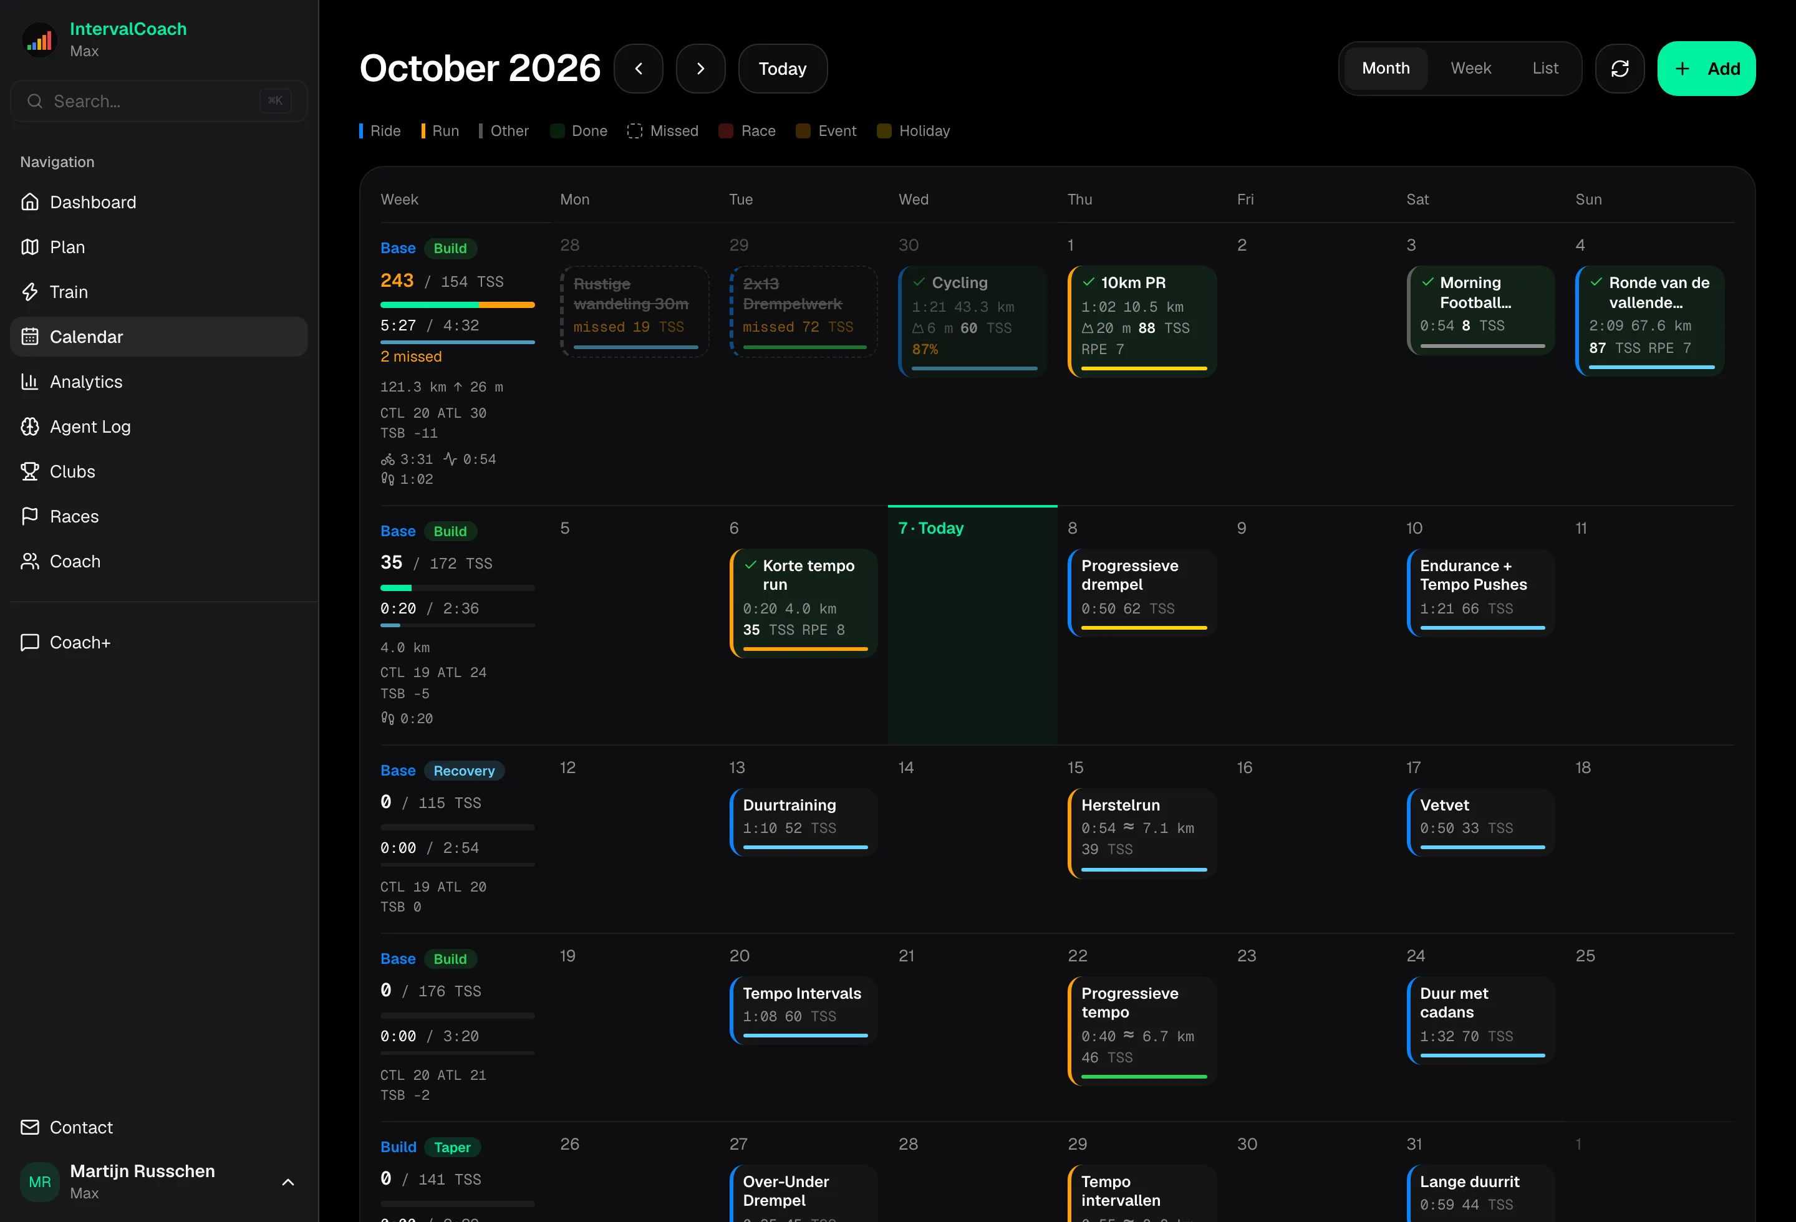The width and height of the screenshot is (1796, 1222).
Task: Click the Today button
Action: click(782, 69)
